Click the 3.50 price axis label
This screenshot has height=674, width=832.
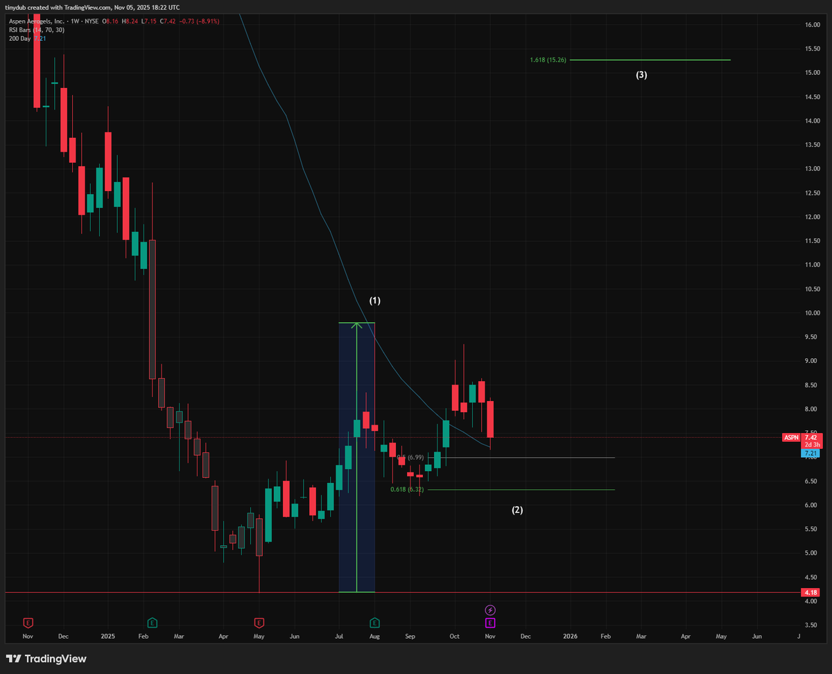point(812,625)
